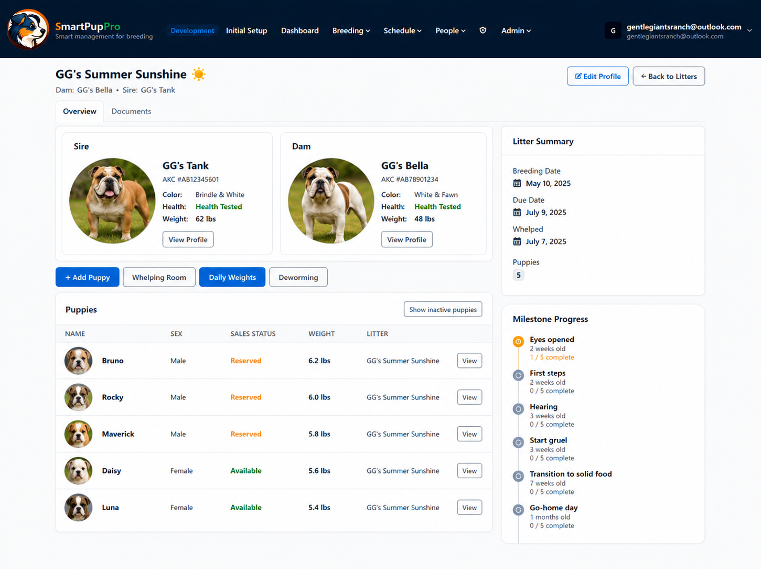Click Bruno's puppy photo

78,361
